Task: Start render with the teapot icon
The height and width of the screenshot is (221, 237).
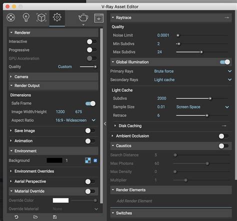Action: [83, 18]
